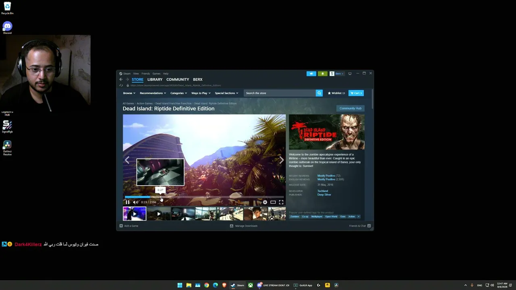Expand the Special Sections dropdown
Viewport: 516px width, 290px height.
coord(227,93)
